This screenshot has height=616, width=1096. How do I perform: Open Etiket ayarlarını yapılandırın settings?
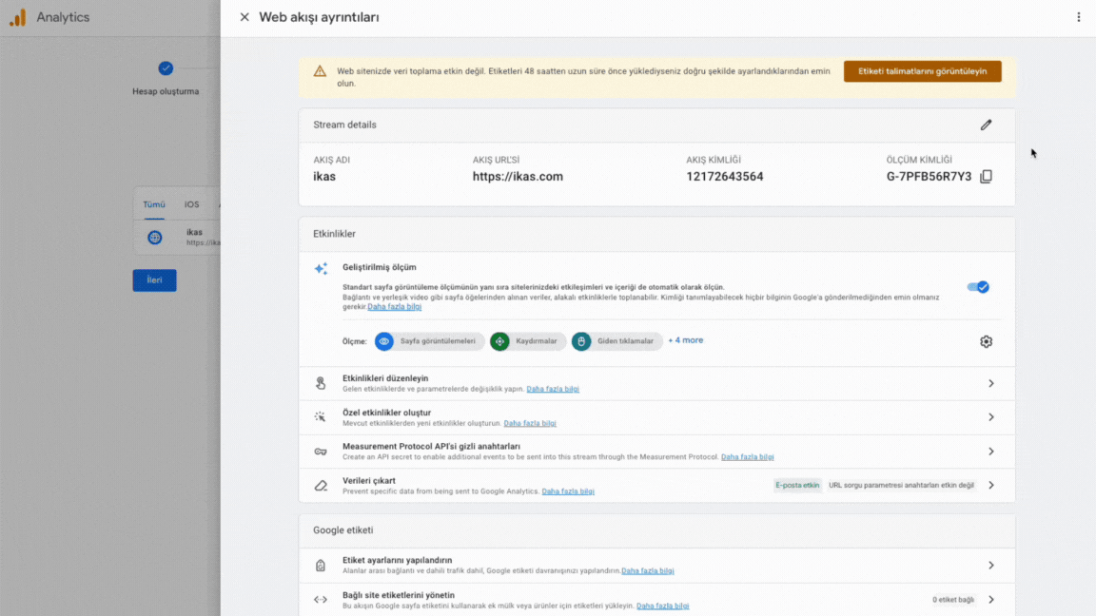[990, 566]
